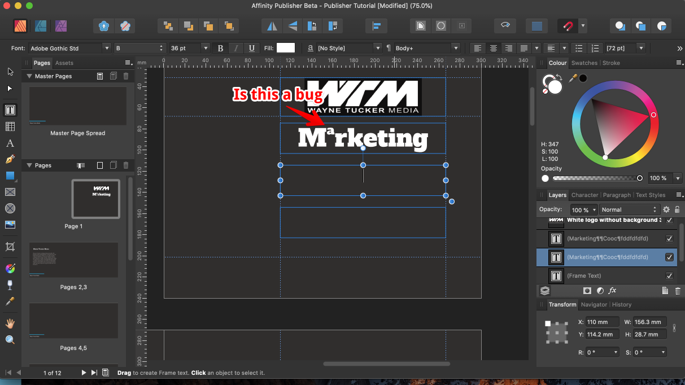Switch to the Text Styles tab
Viewport: 685px width, 385px height.
pos(651,195)
